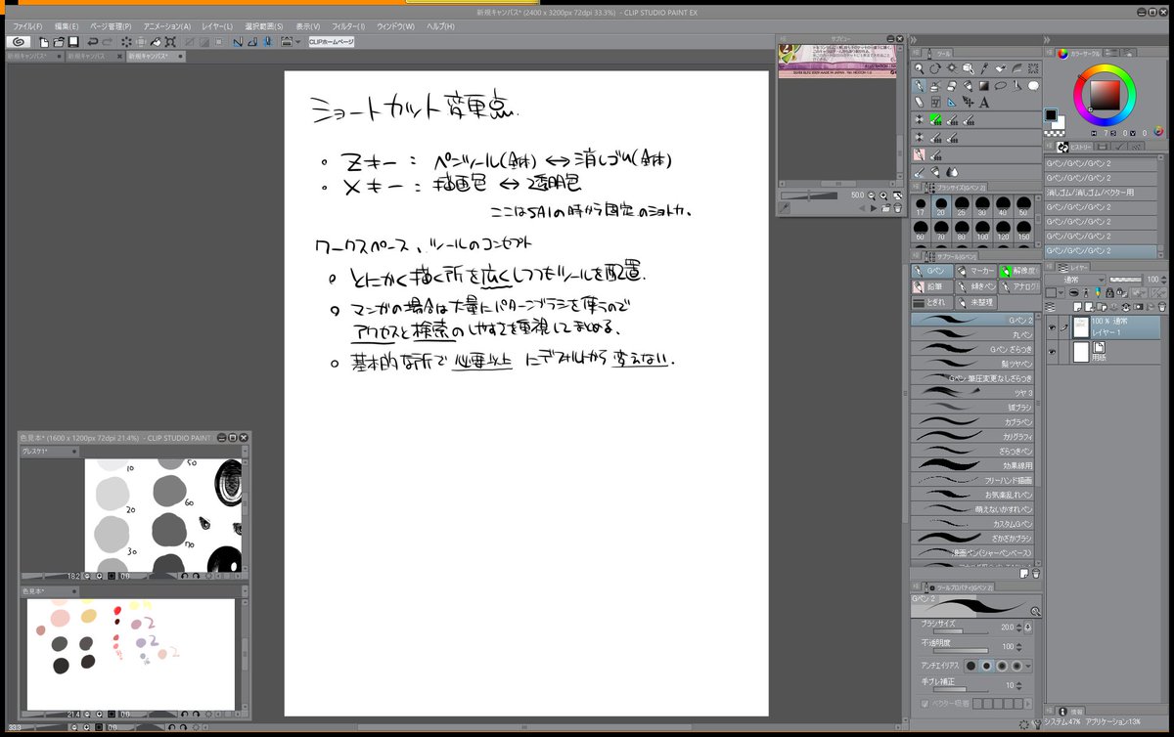
Task: Click the Open file icon in command bar
Action: pos(59,42)
